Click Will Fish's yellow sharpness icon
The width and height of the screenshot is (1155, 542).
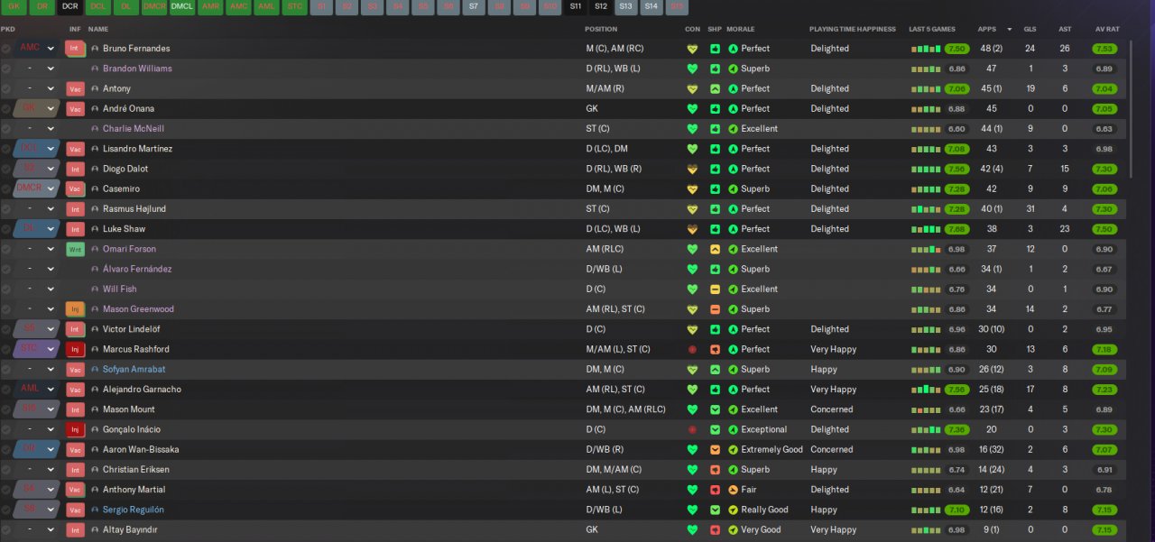tap(715, 289)
